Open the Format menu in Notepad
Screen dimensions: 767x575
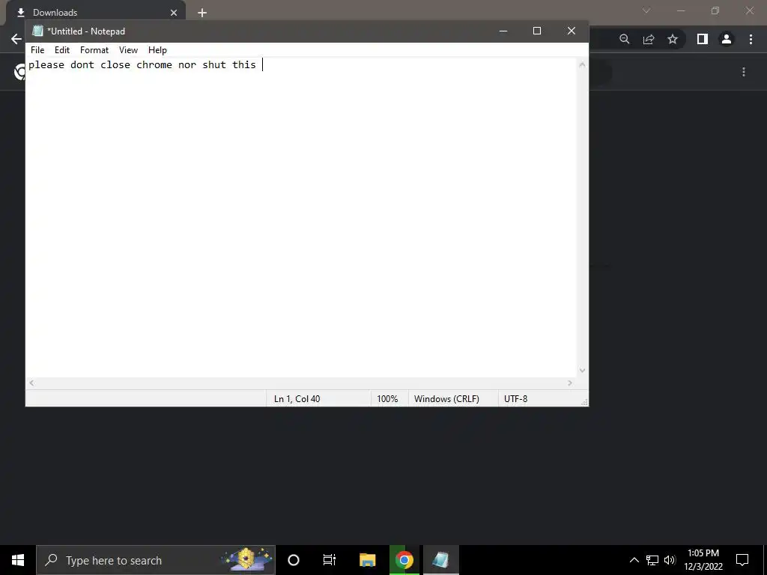(x=94, y=50)
